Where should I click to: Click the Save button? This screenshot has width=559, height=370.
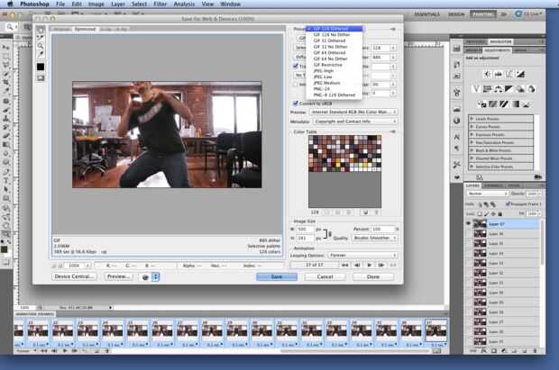pos(277,276)
